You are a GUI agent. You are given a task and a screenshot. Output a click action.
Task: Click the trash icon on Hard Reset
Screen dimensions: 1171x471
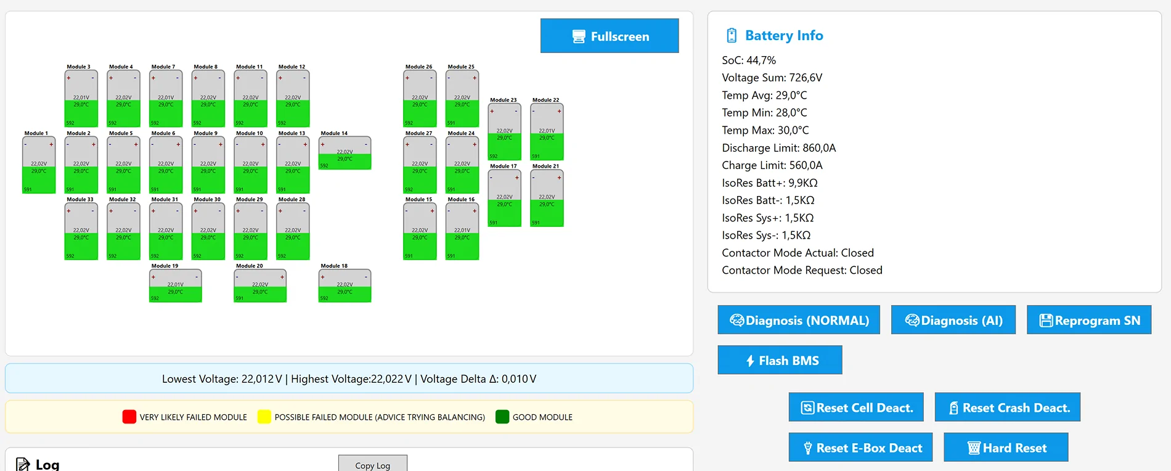point(974,448)
